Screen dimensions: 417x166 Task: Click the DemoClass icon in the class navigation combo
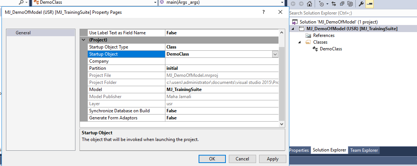(35, 2)
